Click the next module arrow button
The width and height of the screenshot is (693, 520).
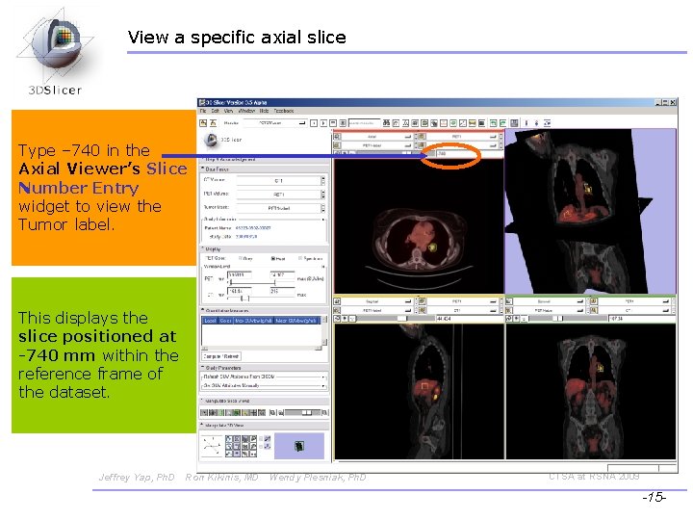click(x=323, y=123)
